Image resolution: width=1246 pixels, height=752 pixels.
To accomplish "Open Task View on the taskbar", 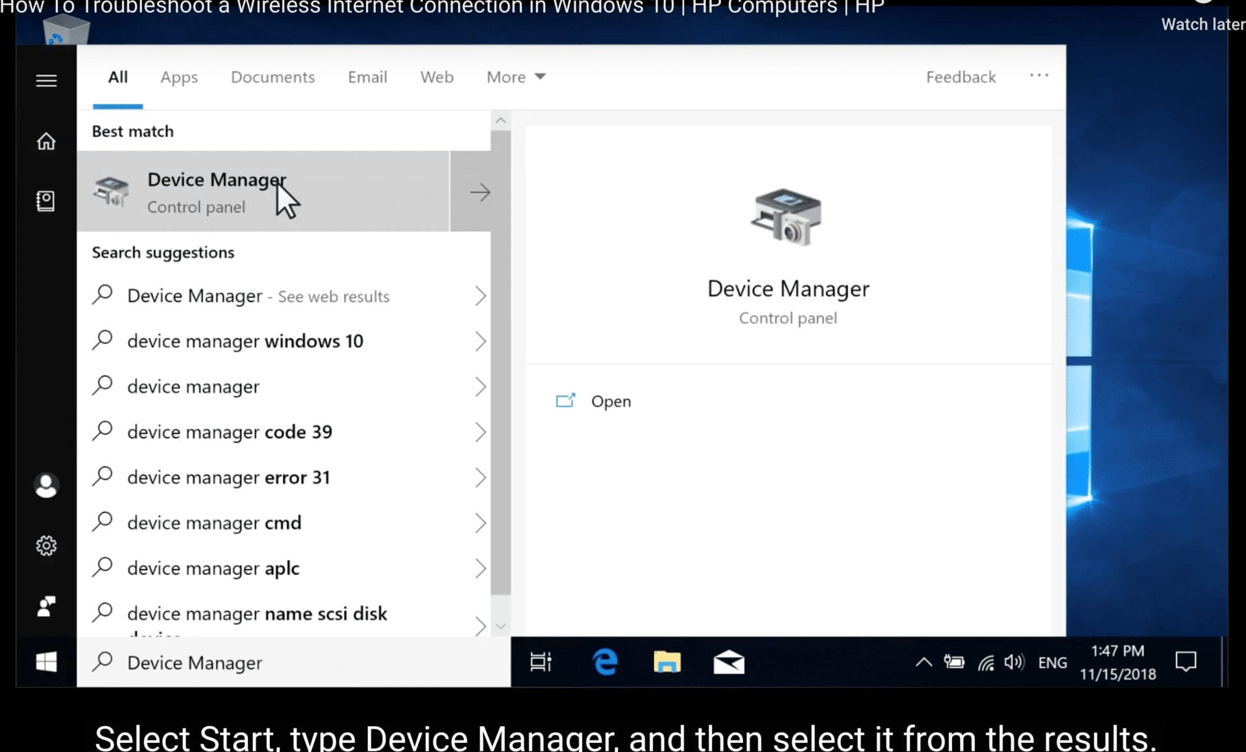I will coord(541,662).
